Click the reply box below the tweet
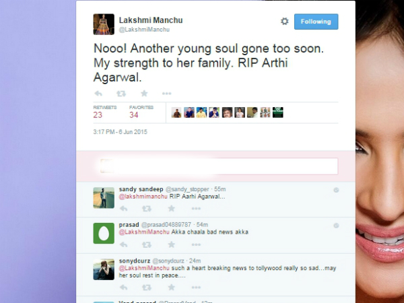 219,166
